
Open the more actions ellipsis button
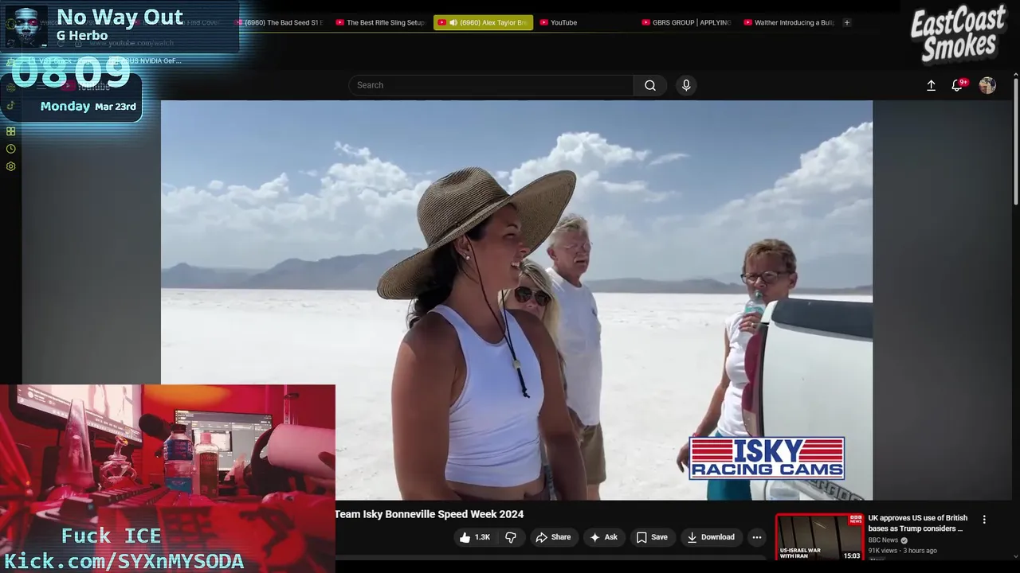coord(757,537)
